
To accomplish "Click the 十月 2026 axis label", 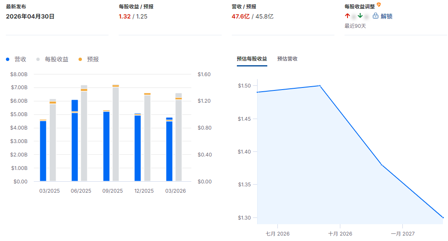I will coord(340,233).
